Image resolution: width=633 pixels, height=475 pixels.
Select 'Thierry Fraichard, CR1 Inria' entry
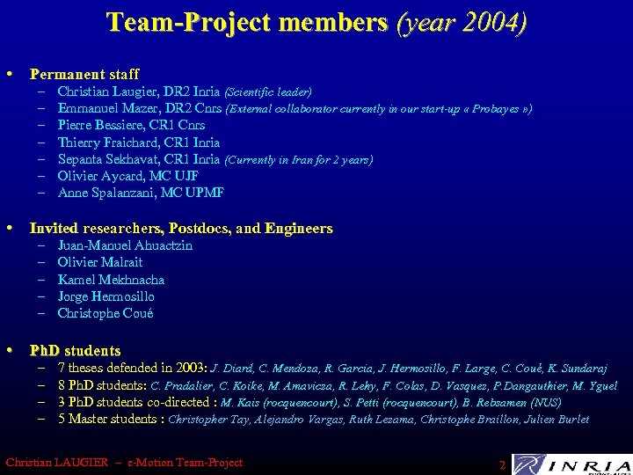pos(139,142)
